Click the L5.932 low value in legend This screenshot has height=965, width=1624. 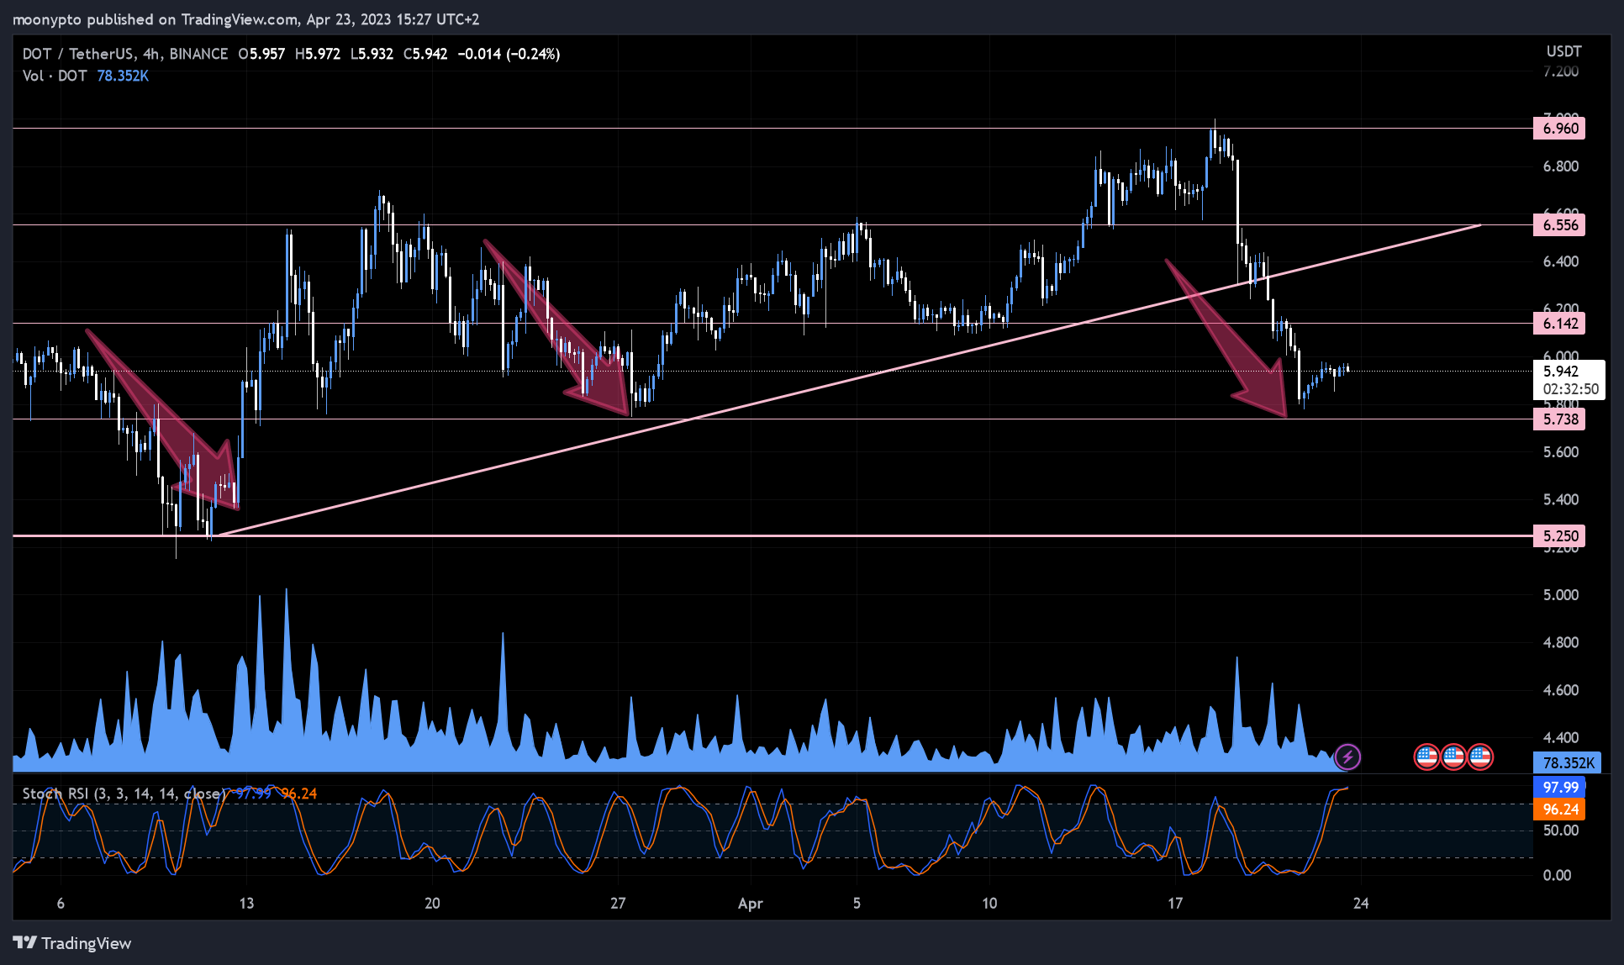(372, 54)
